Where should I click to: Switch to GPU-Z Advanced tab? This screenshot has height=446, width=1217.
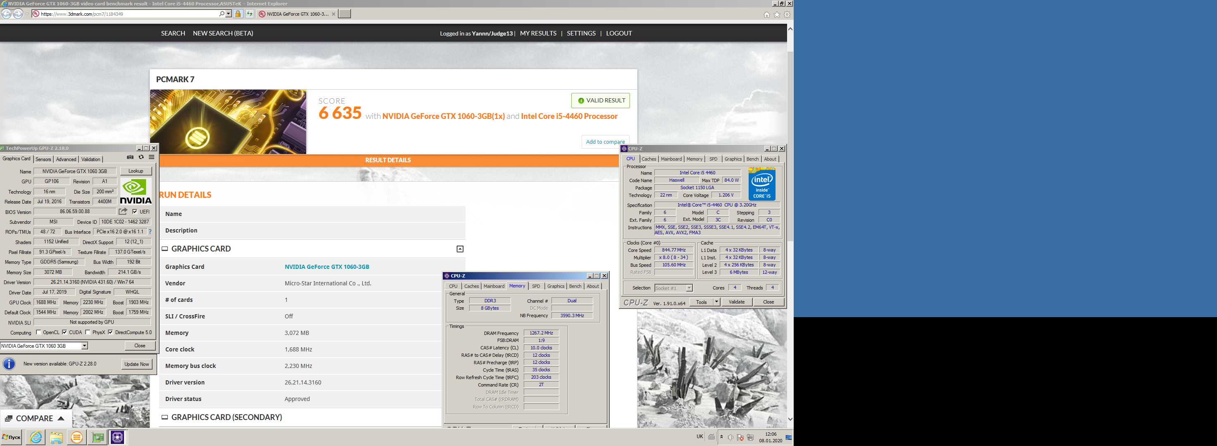click(x=66, y=159)
